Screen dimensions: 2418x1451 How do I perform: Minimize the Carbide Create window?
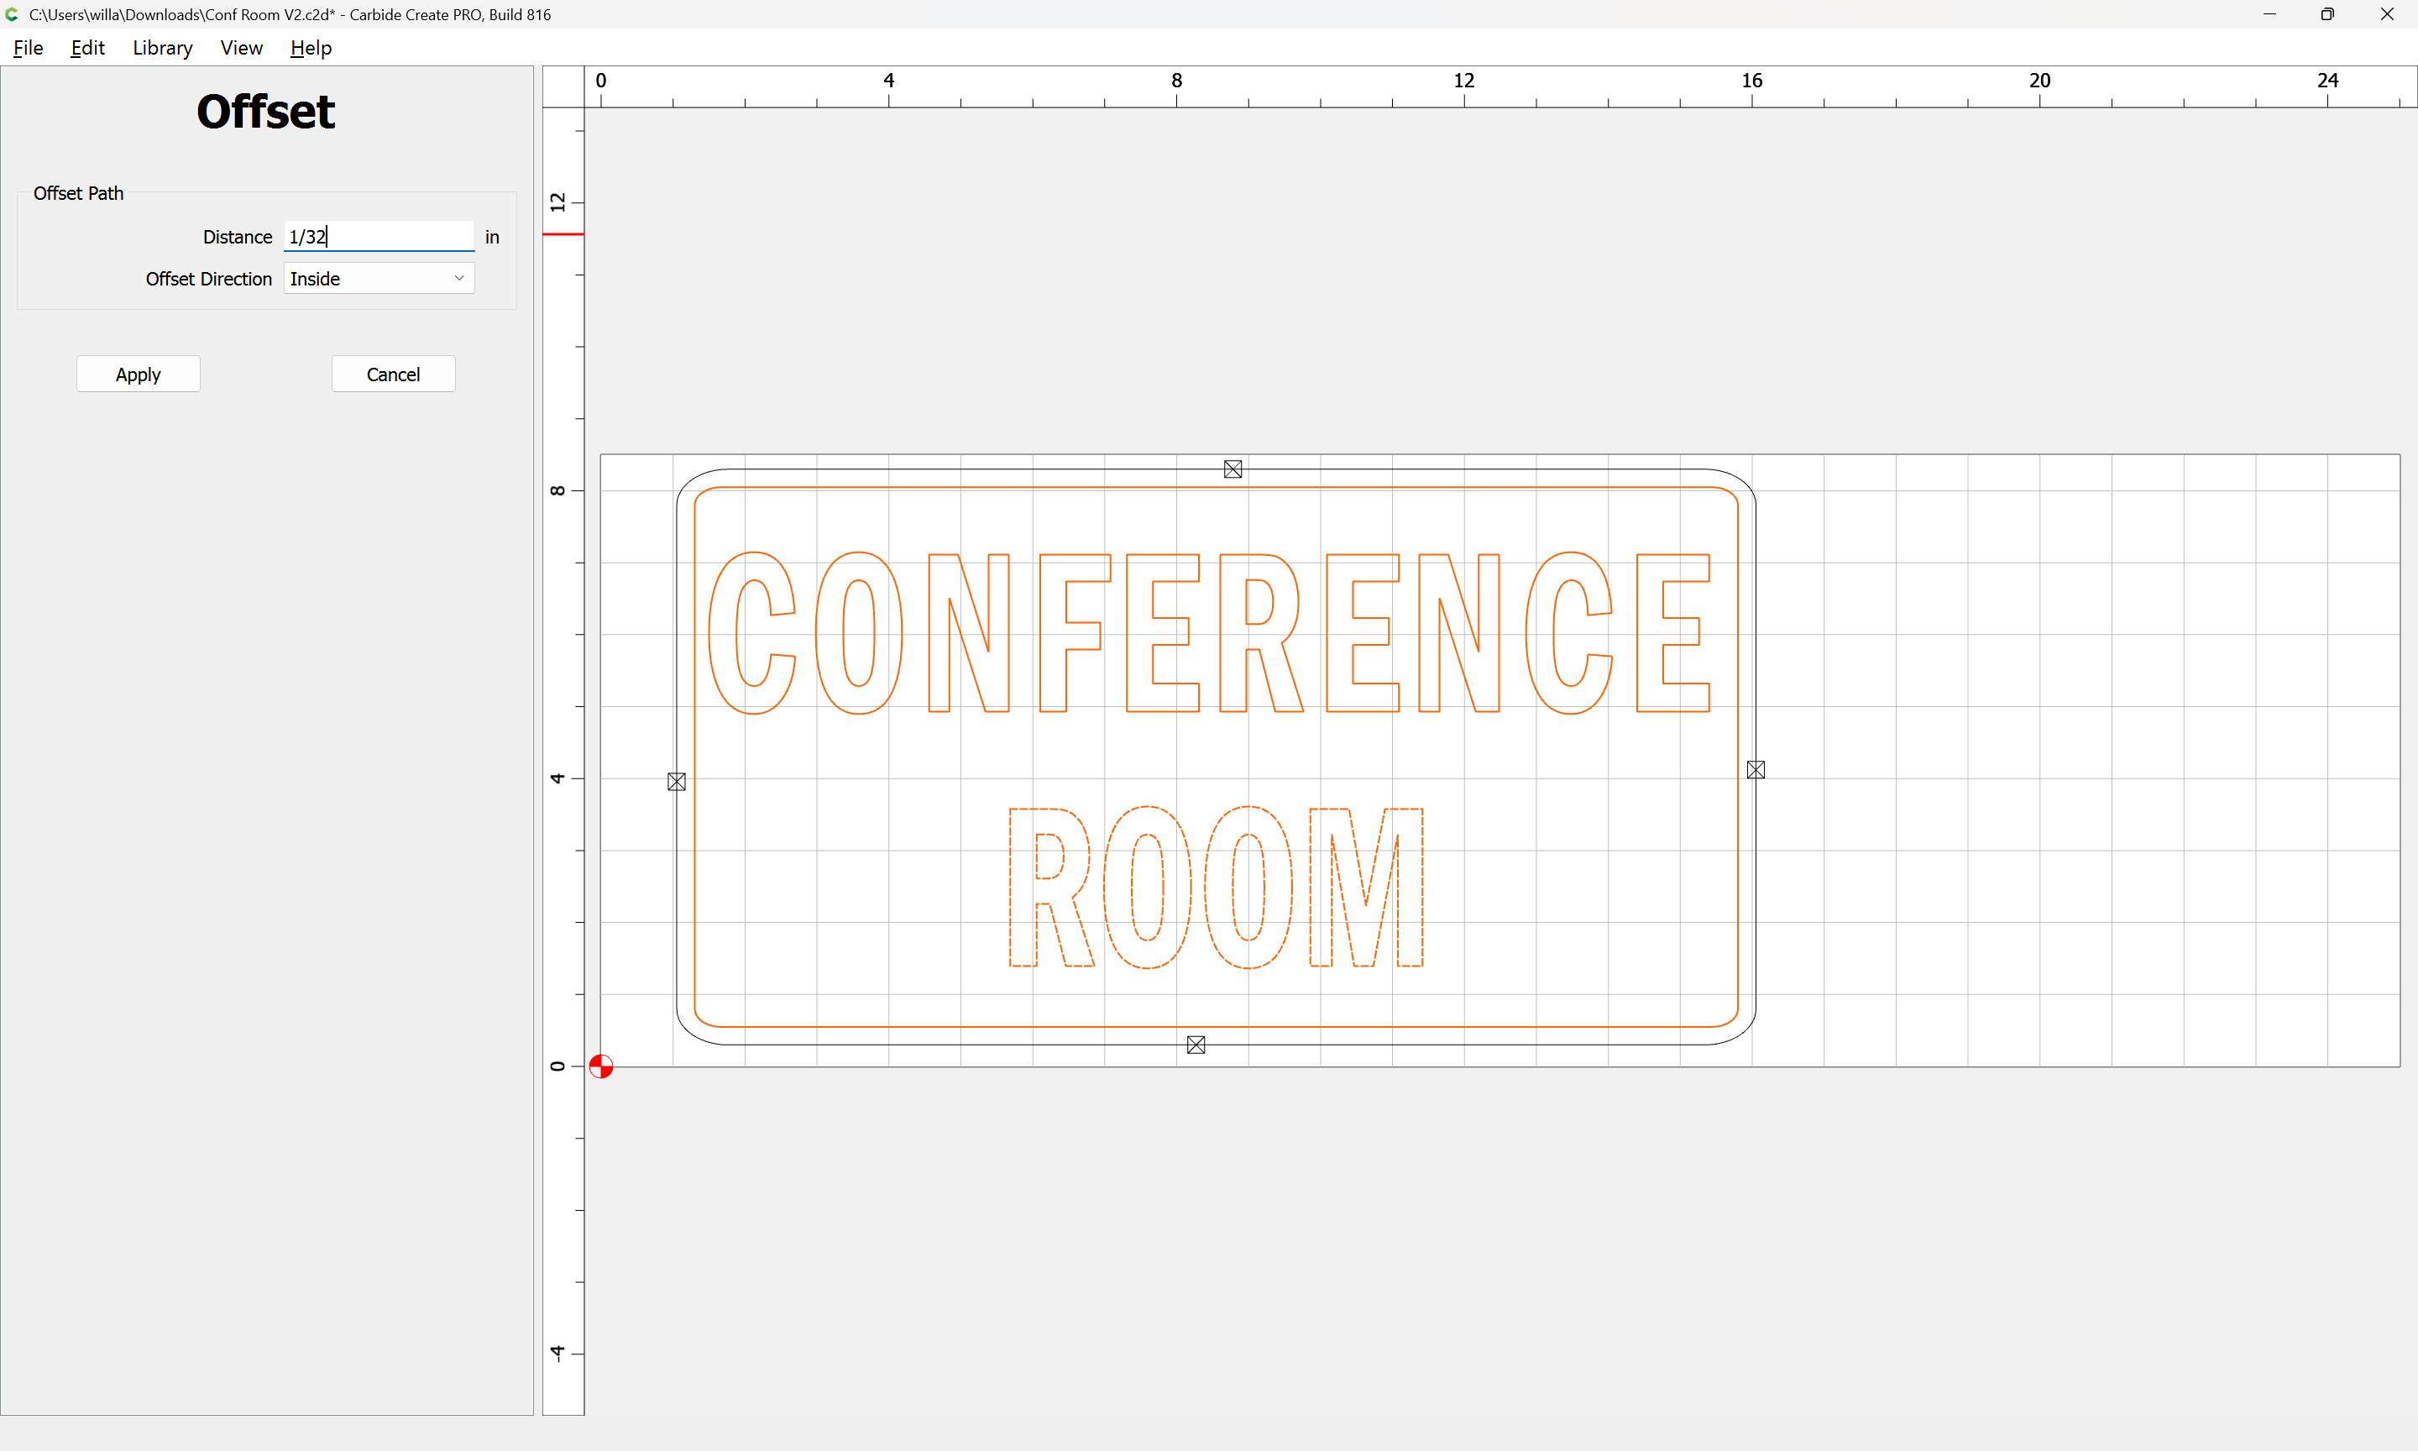[2269, 13]
